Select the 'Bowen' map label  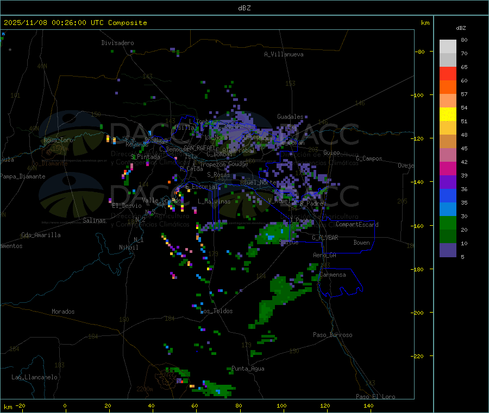[x=362, y=243]
